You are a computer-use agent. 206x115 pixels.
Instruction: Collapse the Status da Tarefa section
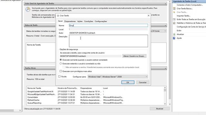[x=165, y=25]
